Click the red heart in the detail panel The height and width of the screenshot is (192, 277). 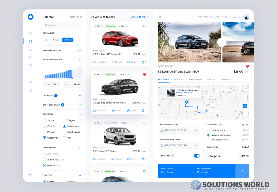248,67
